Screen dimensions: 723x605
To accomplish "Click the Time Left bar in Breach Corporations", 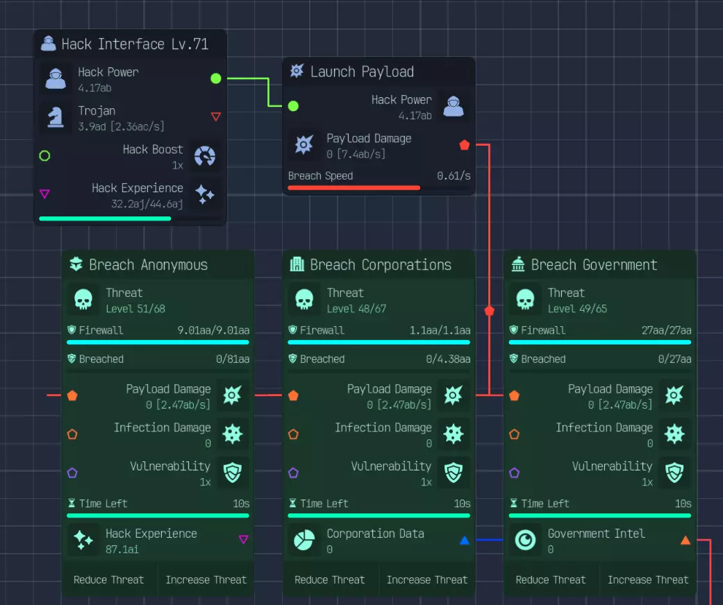I will coord(379,515).
